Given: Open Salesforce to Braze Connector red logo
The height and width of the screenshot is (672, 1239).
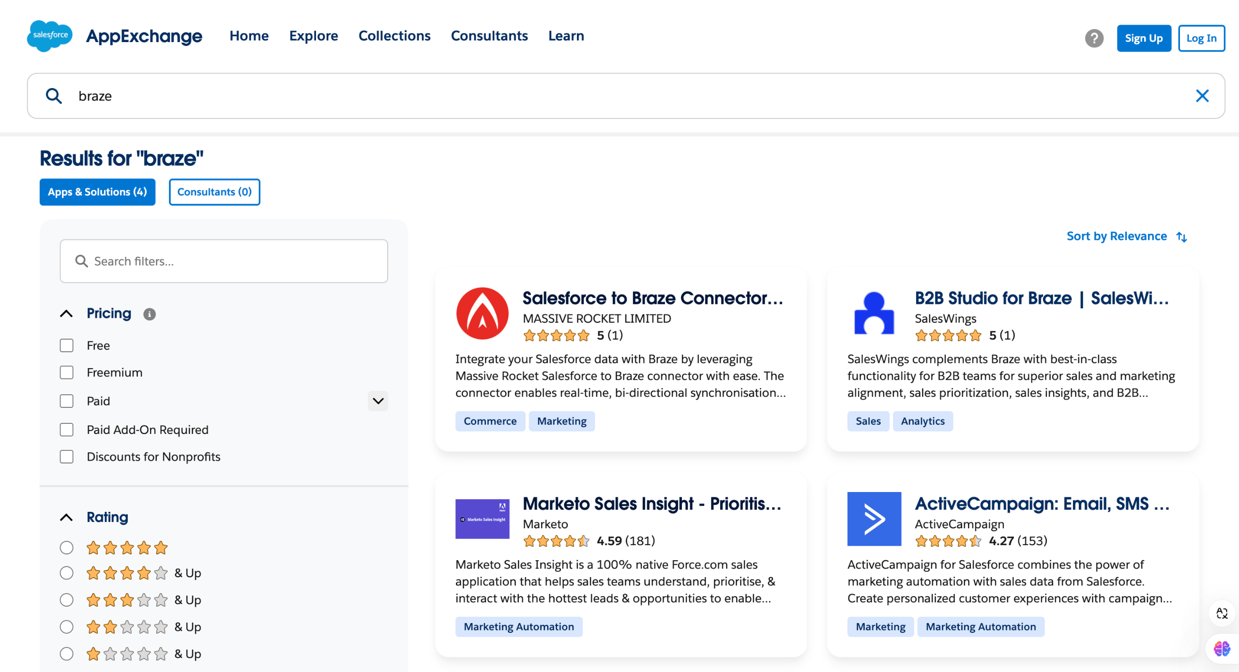Looking at the screenshot, I should 482,314.
